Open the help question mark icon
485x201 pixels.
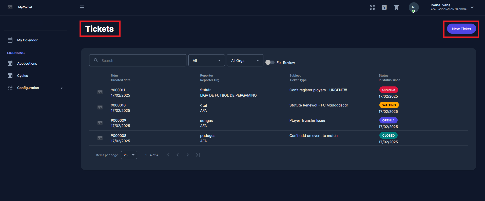(384, 7)
